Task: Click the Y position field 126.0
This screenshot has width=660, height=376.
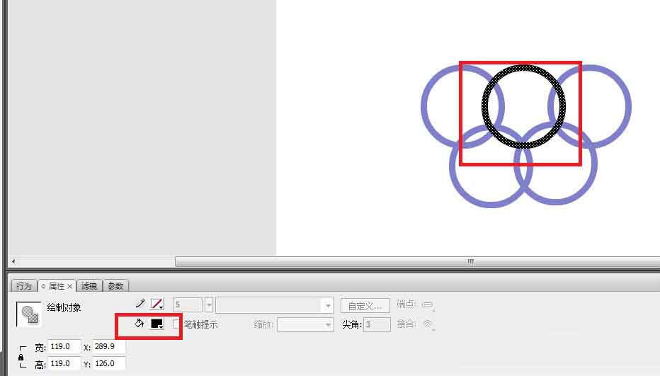Action: tap(108, 363)
